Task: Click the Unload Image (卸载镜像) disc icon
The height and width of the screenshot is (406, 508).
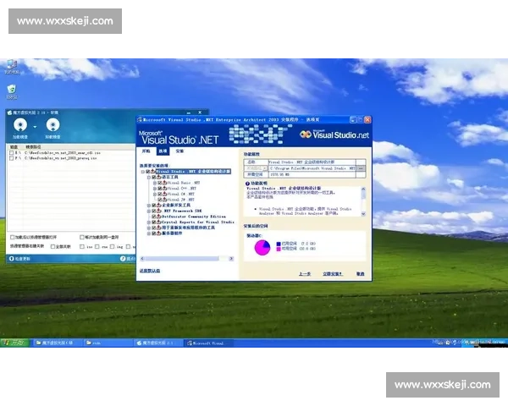Action: (52, 125)
